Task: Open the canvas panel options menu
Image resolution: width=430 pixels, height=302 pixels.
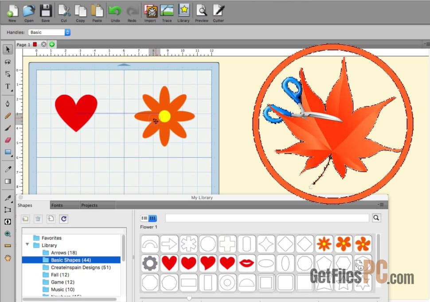Action: pos(426,44)
